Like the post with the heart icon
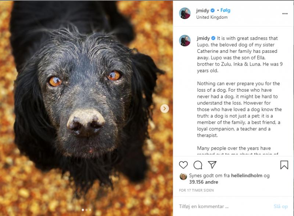294x216 pixels. 183,165
